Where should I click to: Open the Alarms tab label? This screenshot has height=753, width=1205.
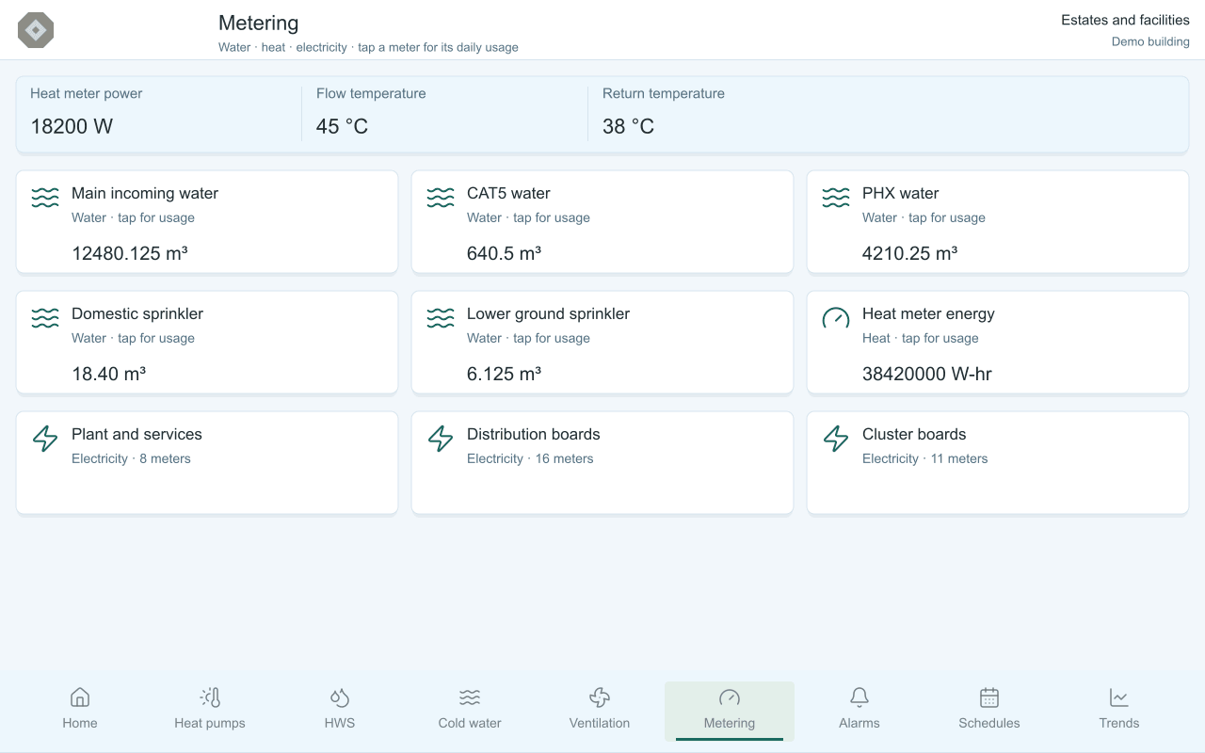[860, 723]
